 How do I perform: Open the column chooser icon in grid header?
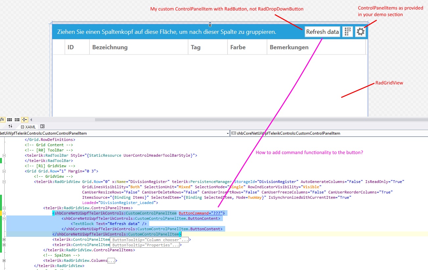pos(347,32)
